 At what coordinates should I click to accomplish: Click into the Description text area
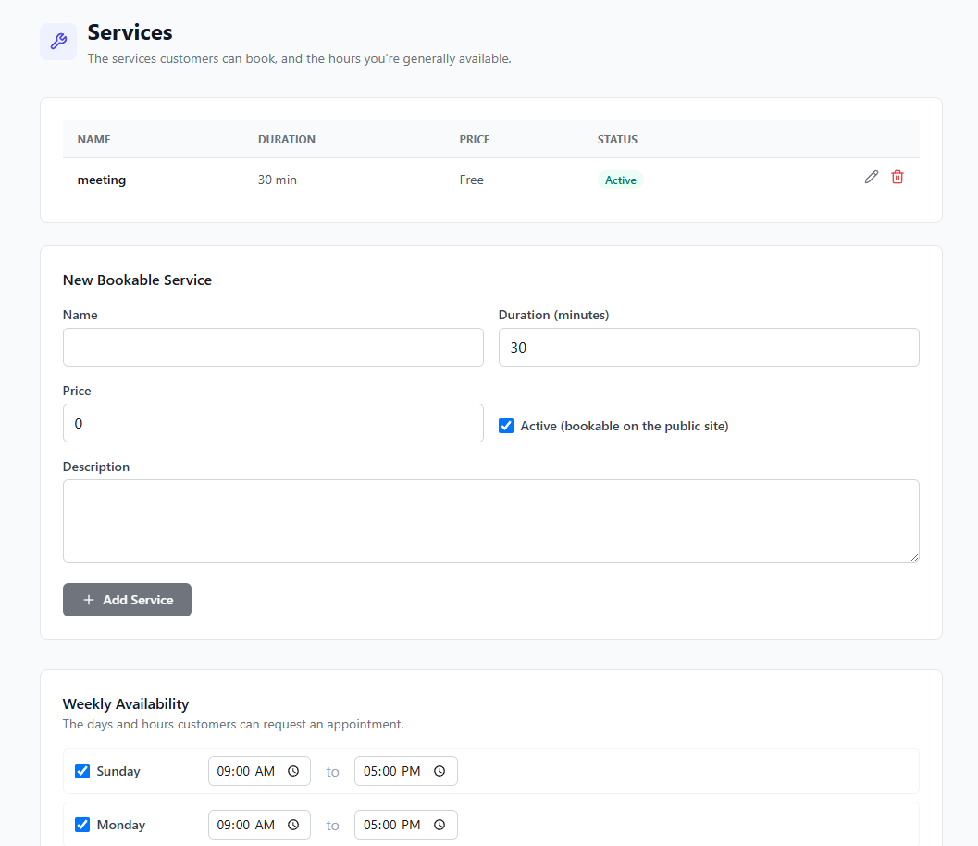coord(491,521)
